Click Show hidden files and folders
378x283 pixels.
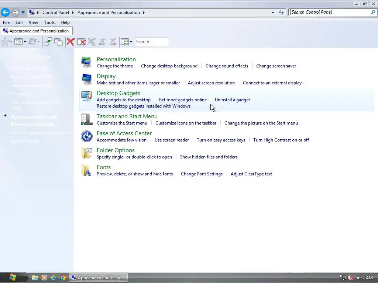209,157
